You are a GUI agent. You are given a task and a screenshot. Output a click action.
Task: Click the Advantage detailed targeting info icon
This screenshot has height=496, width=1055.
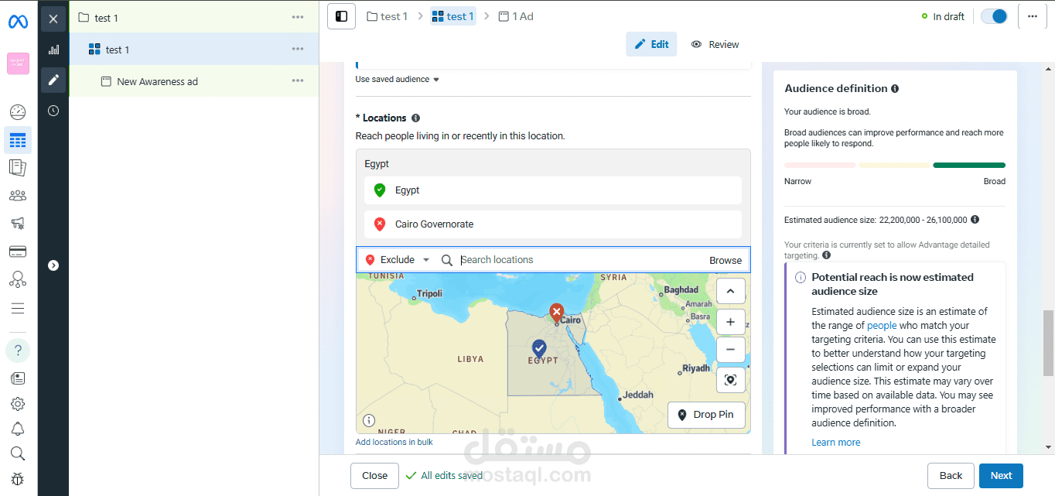(x=827, y=255)
